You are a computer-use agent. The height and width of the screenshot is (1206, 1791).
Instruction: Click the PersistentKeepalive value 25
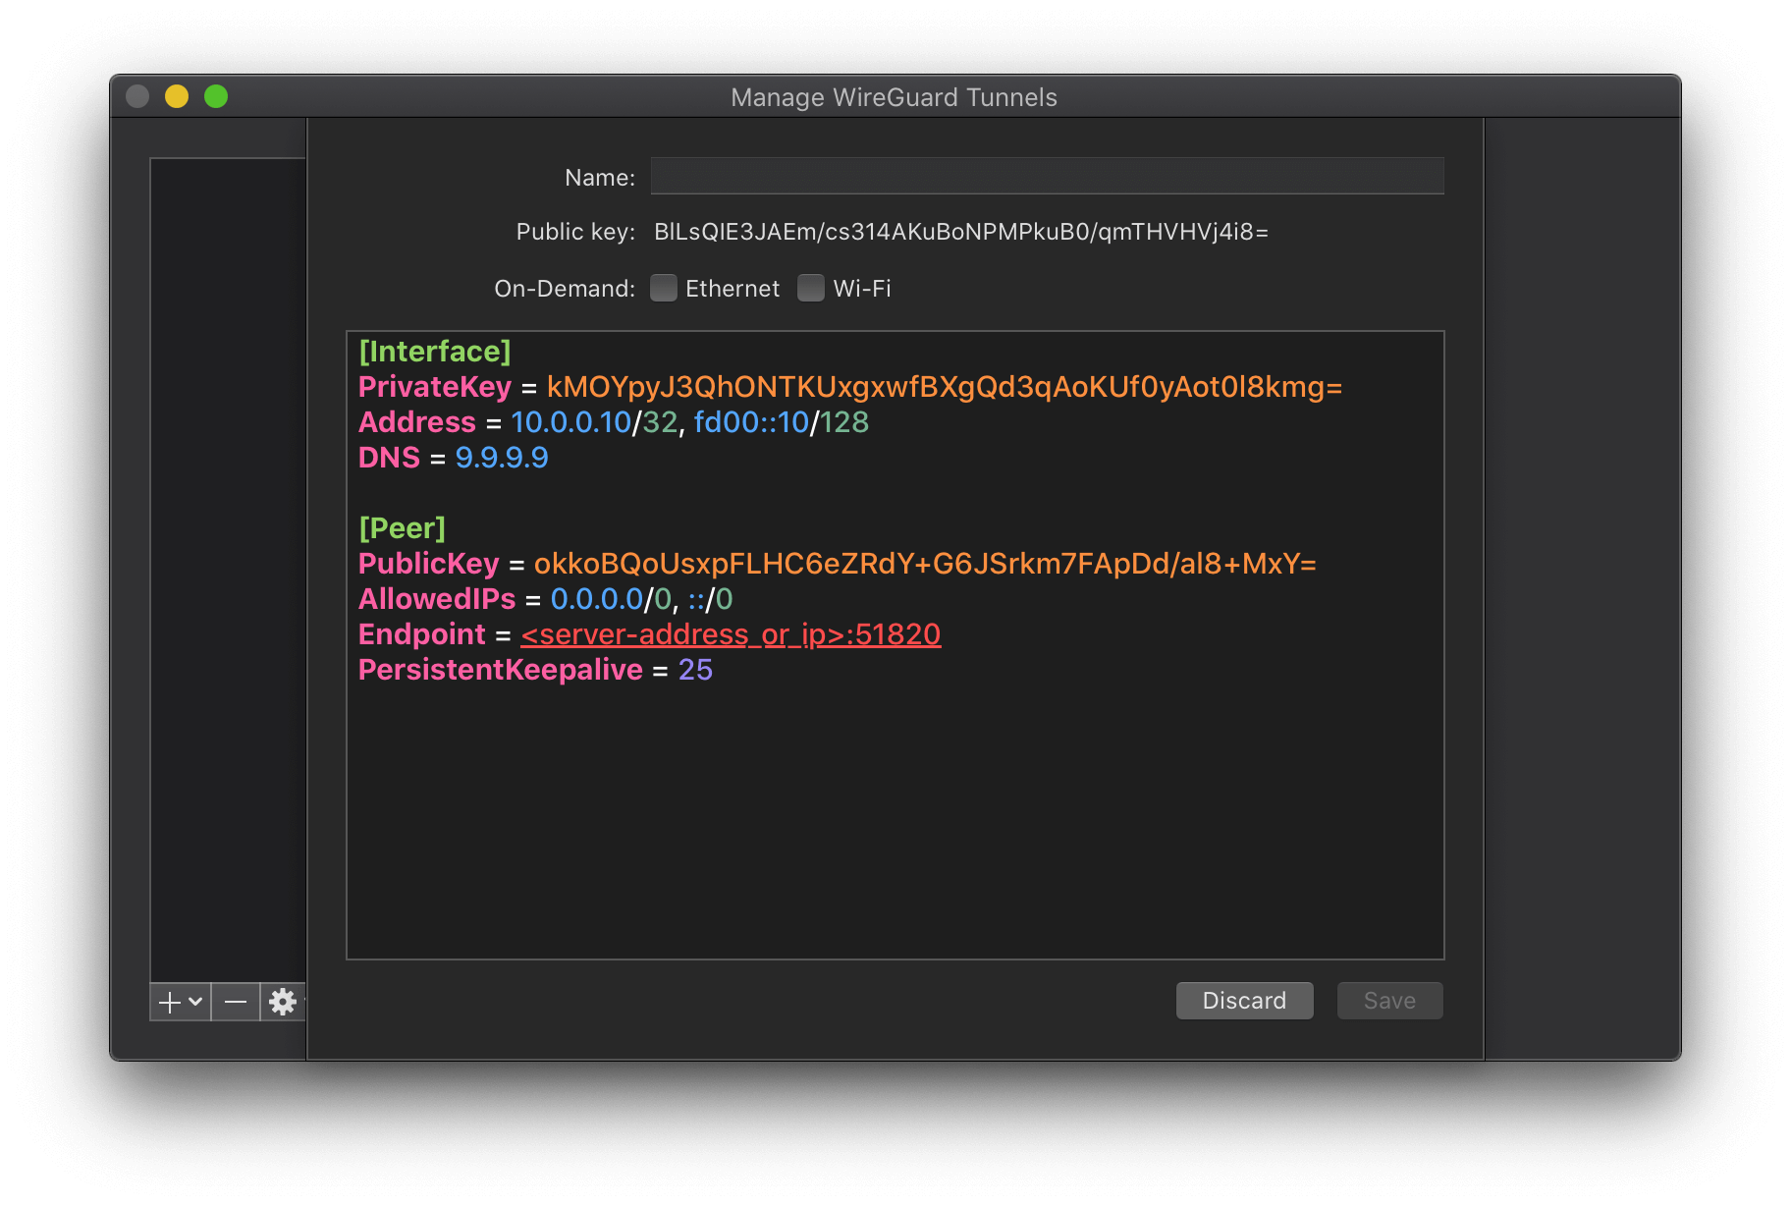(695, 670)
